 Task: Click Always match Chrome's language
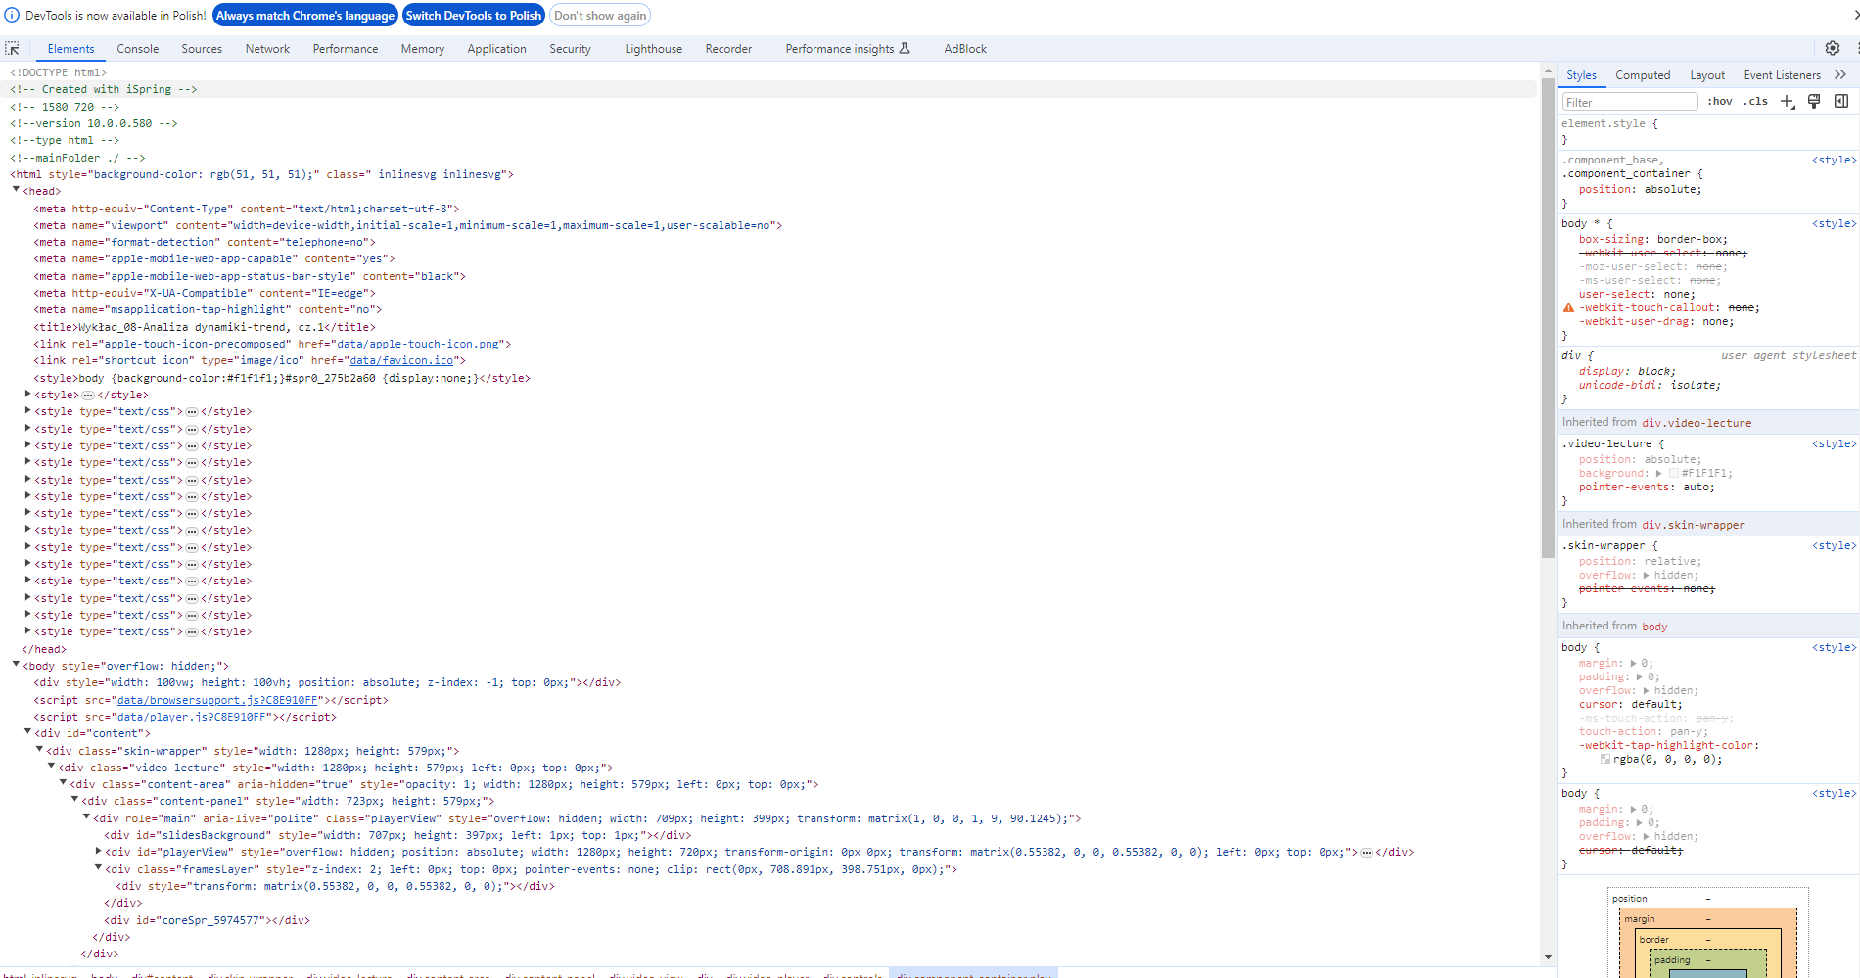click(305, 16)
